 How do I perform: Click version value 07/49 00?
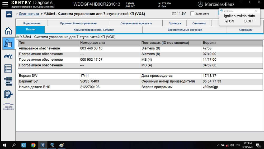pyautogui.click(x=209, y=54)
